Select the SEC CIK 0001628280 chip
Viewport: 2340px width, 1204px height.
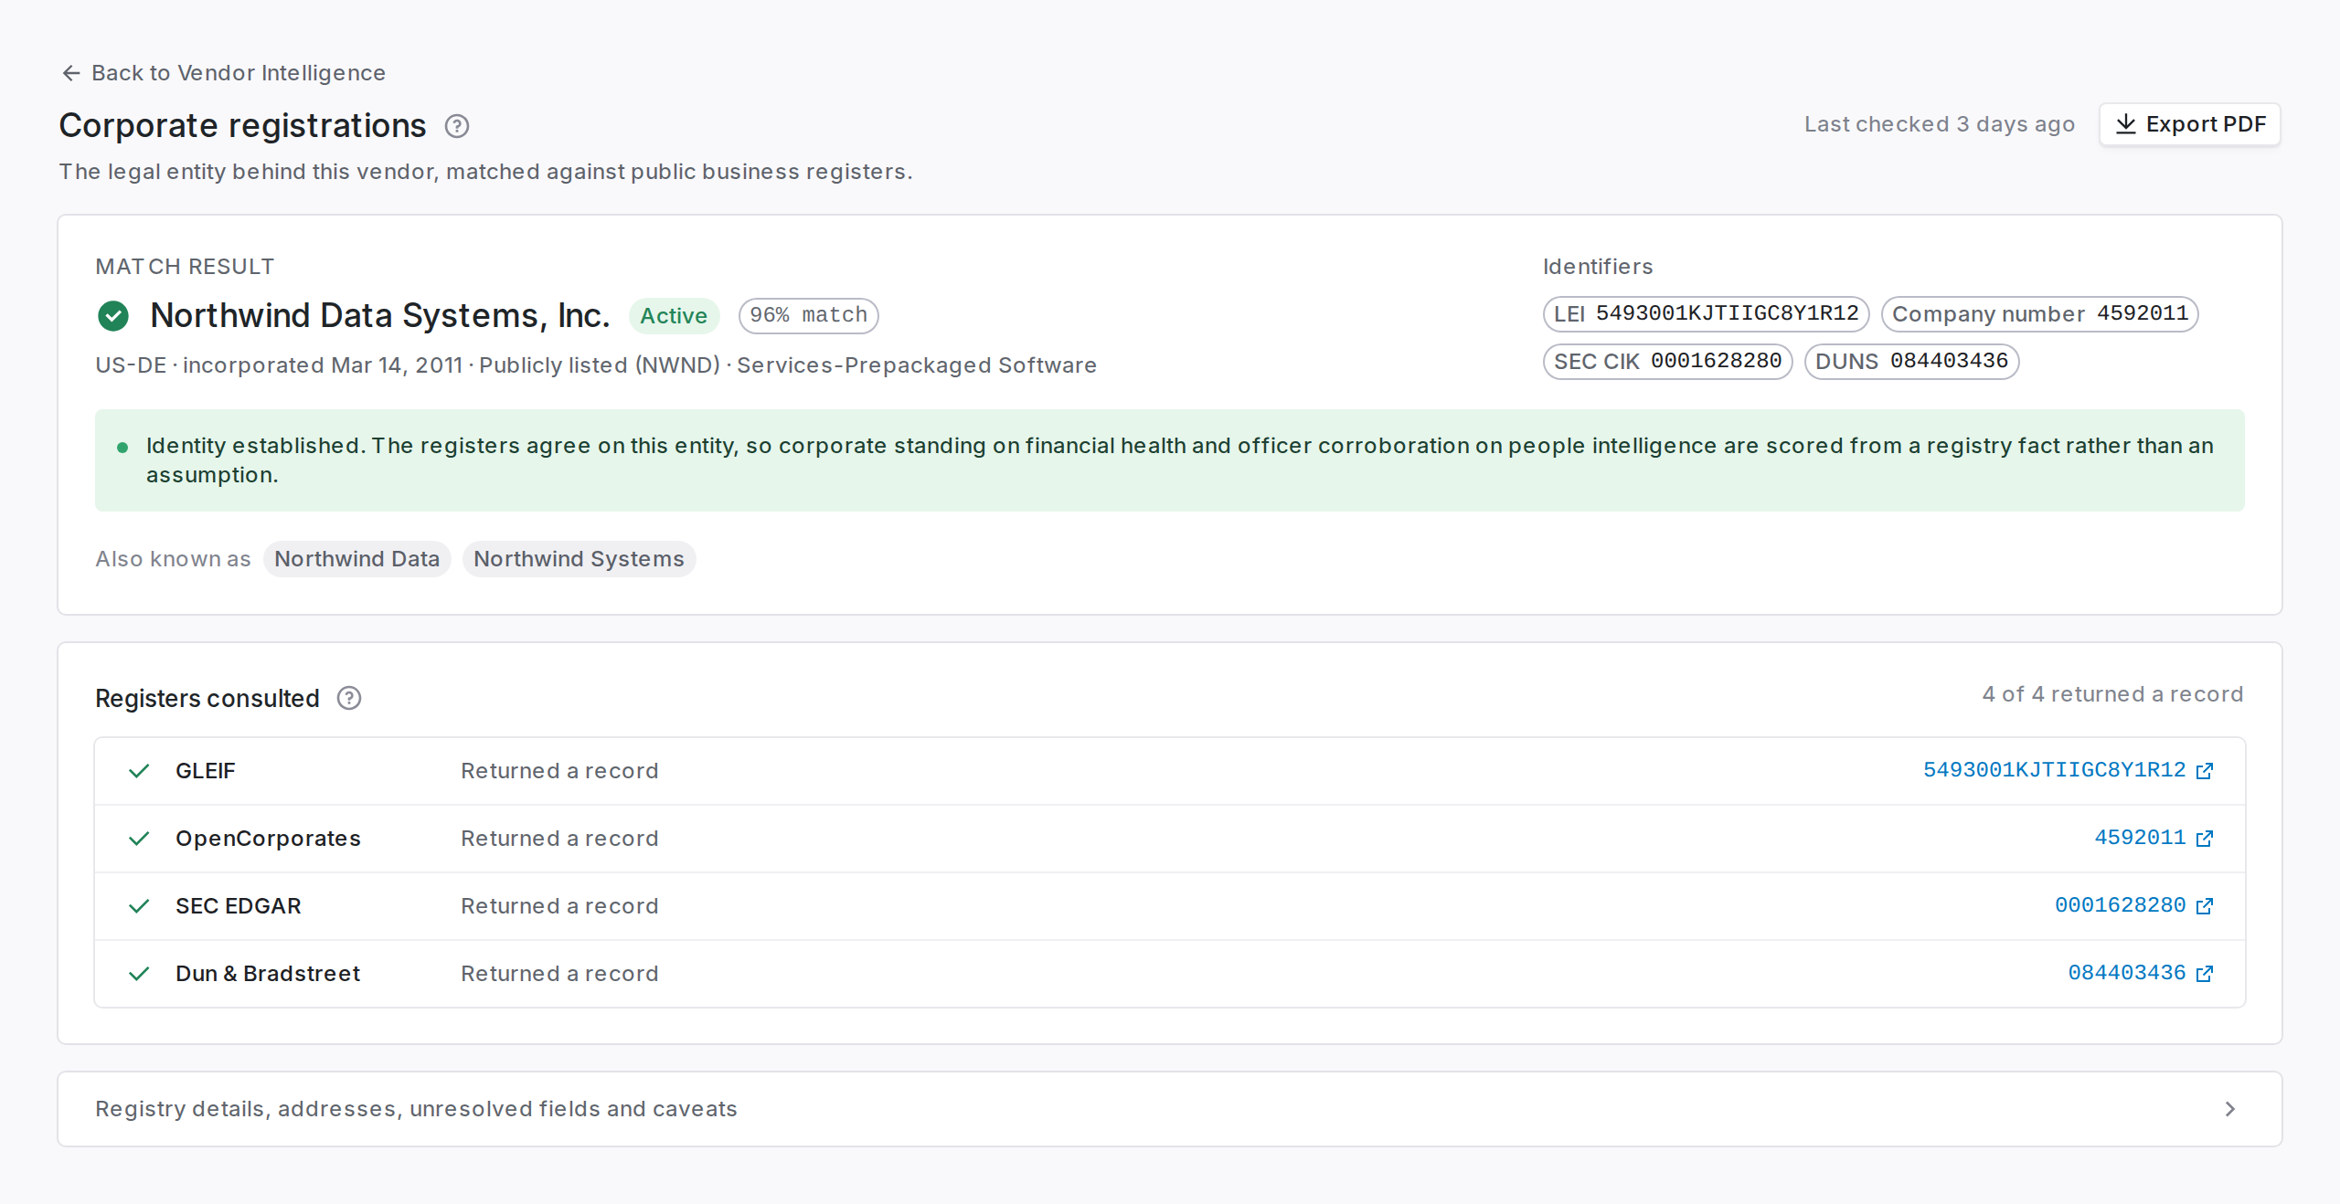click(x=1667, y=362)
